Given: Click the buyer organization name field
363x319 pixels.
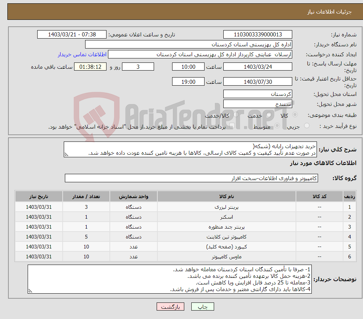Looking at the screenshot, I should click(x=189, y=44).
